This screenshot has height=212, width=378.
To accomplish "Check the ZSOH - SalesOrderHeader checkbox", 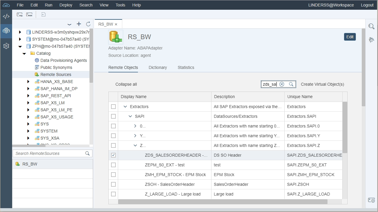I will point(113,184).
